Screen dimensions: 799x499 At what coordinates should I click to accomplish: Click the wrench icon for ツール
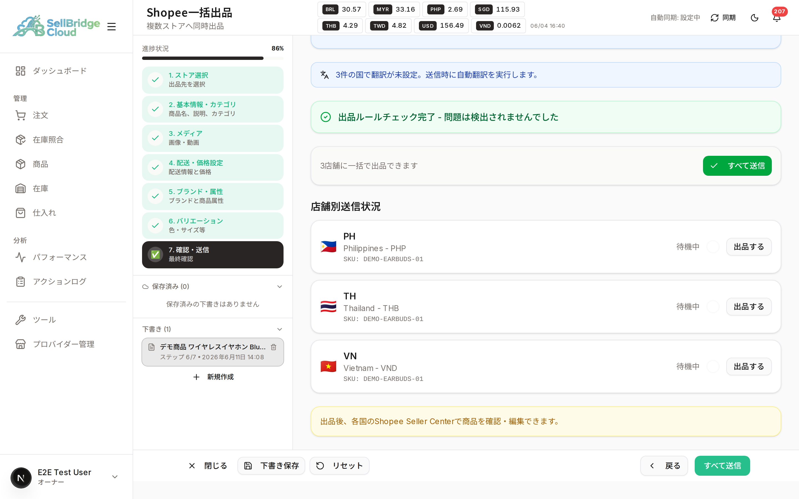(x=21, y=320)
